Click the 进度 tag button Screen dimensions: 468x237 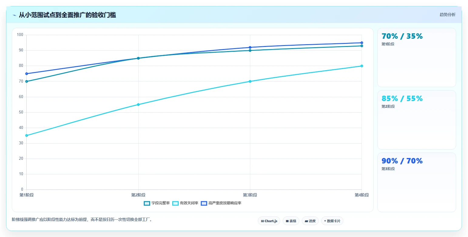pos(310,221)
